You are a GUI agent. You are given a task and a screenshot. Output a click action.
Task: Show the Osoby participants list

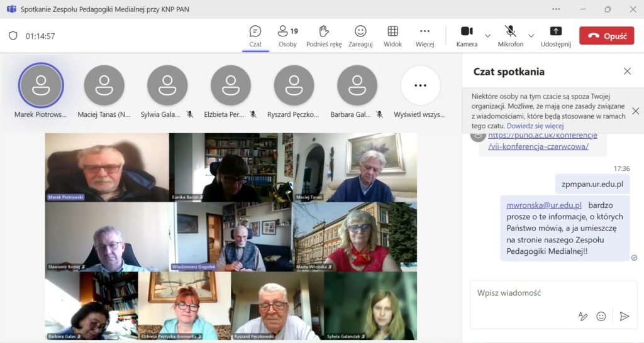[287, 36]
